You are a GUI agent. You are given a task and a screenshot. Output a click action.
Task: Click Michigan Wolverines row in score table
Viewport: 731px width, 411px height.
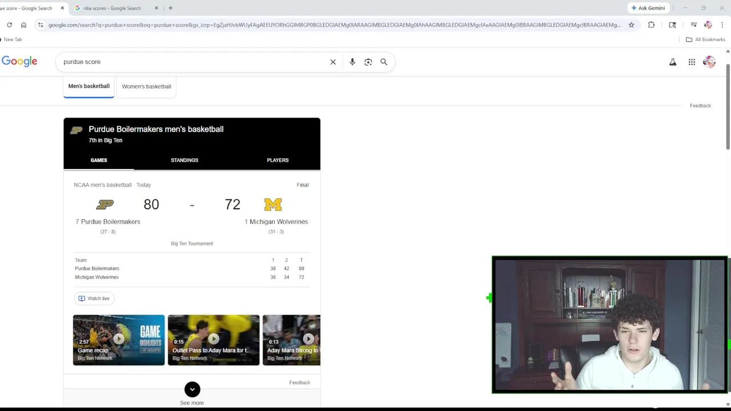click(192, 277)
